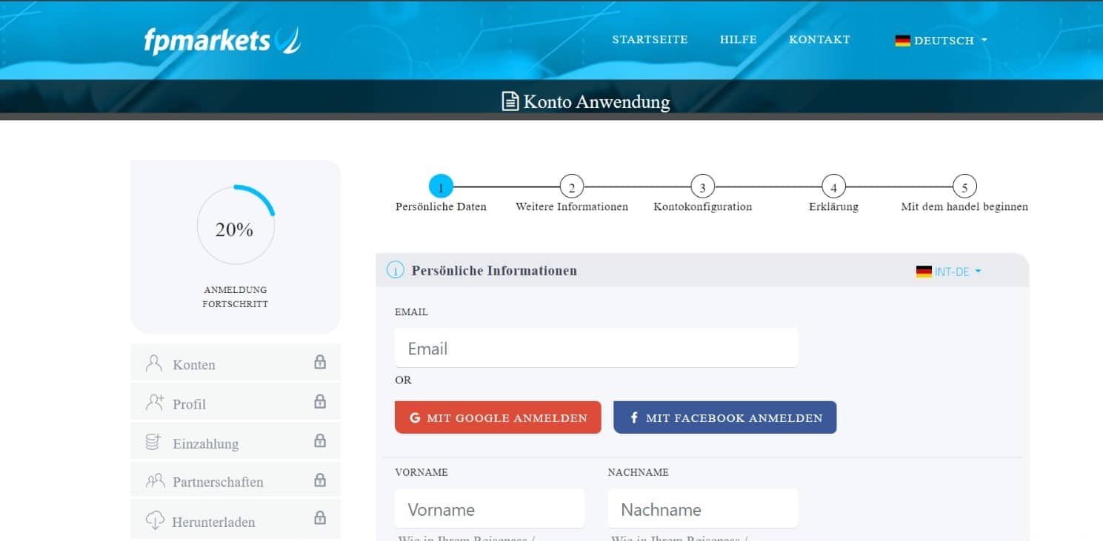Sign in with MIT GOOGLE ANMELDEN button
This screenshot has height=541, width=1103.
click(498, 417)
